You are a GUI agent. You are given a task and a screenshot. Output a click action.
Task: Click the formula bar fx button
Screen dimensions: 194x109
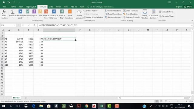34,25
